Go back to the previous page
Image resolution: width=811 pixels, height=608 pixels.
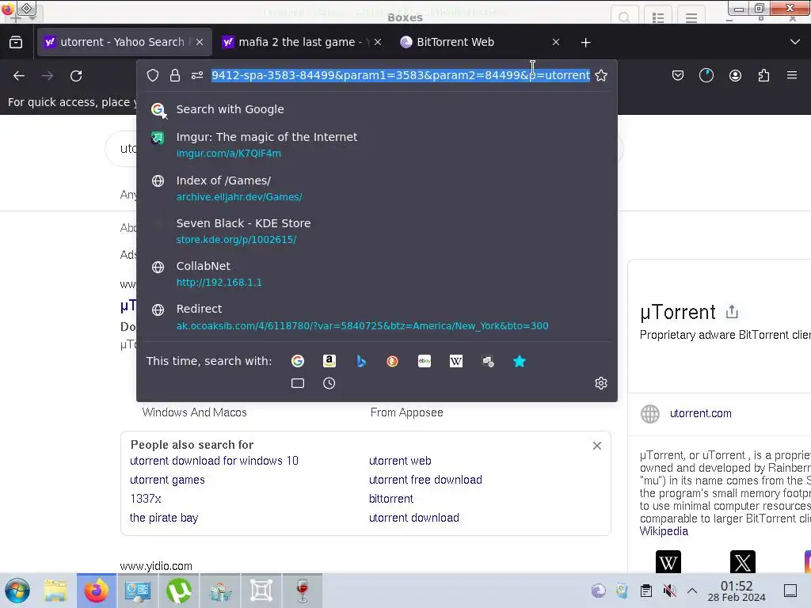click(x=19, y=76)
